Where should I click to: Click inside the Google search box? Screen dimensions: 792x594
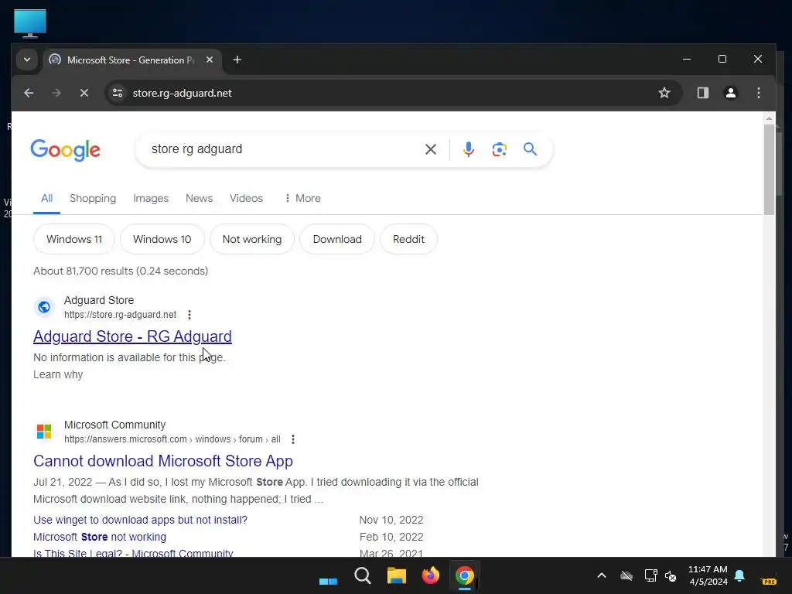click(x=283, y=149)
